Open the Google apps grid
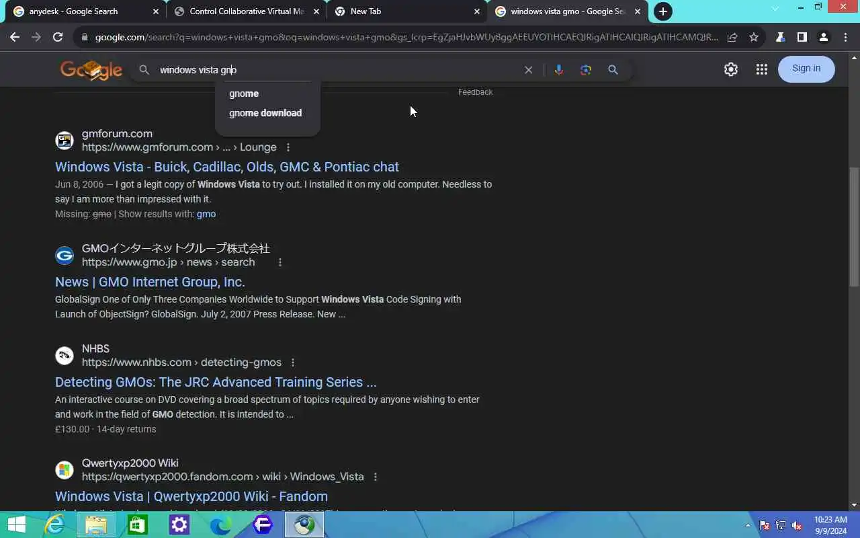Viewport: 860px width, 538px height. point(761,69)
